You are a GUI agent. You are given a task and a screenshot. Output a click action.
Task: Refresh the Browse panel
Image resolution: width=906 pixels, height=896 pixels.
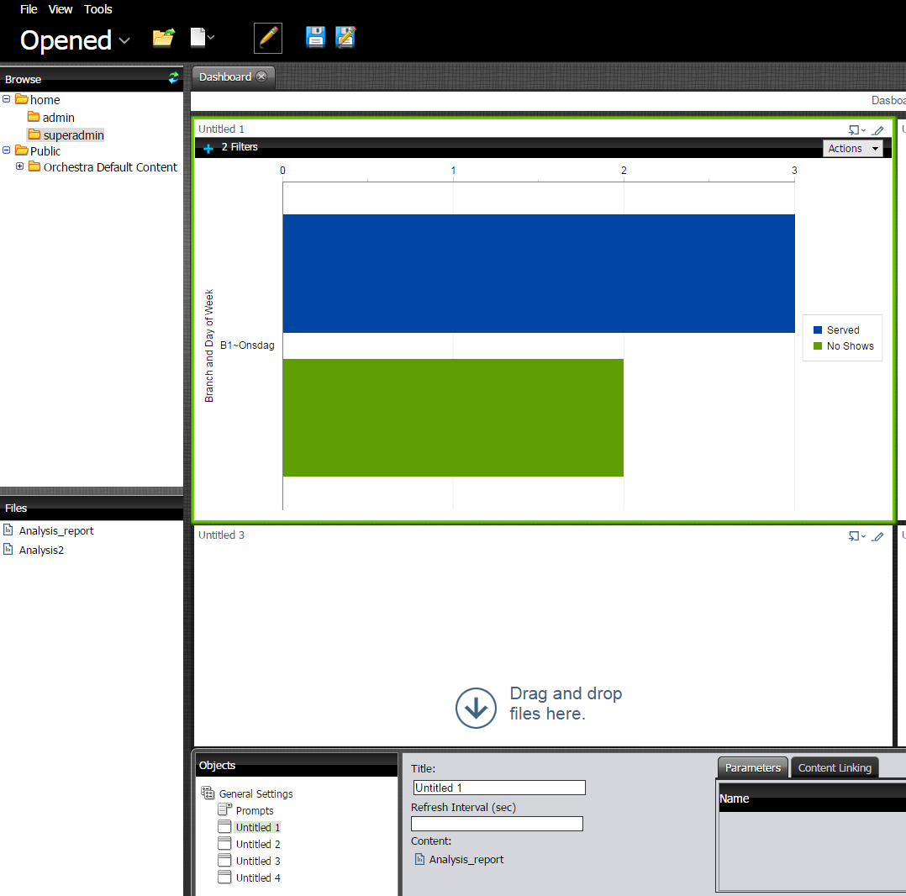pos(173,78)
